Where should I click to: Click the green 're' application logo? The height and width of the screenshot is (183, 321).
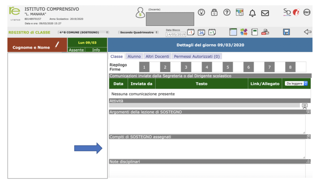(x=14, y=11)
